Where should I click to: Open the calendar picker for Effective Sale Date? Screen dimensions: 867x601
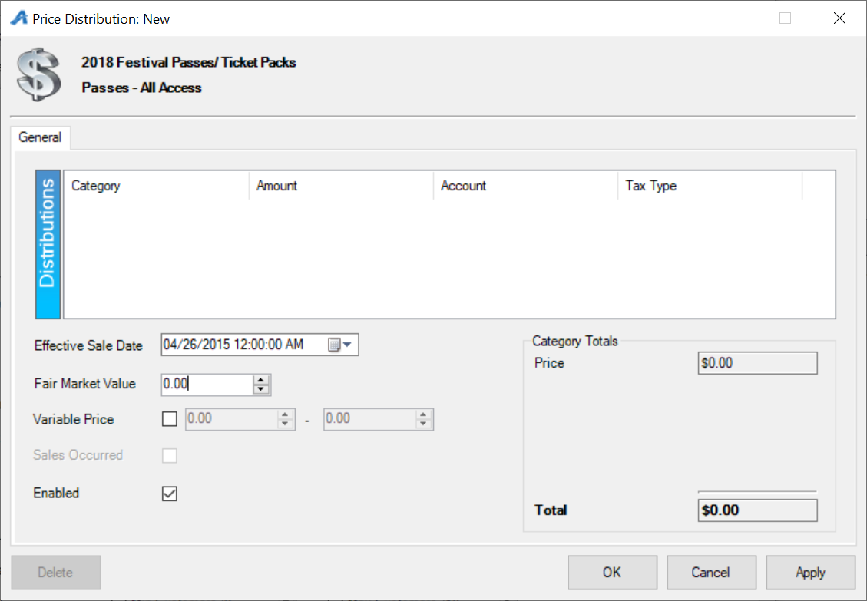[x=340, y=345]
